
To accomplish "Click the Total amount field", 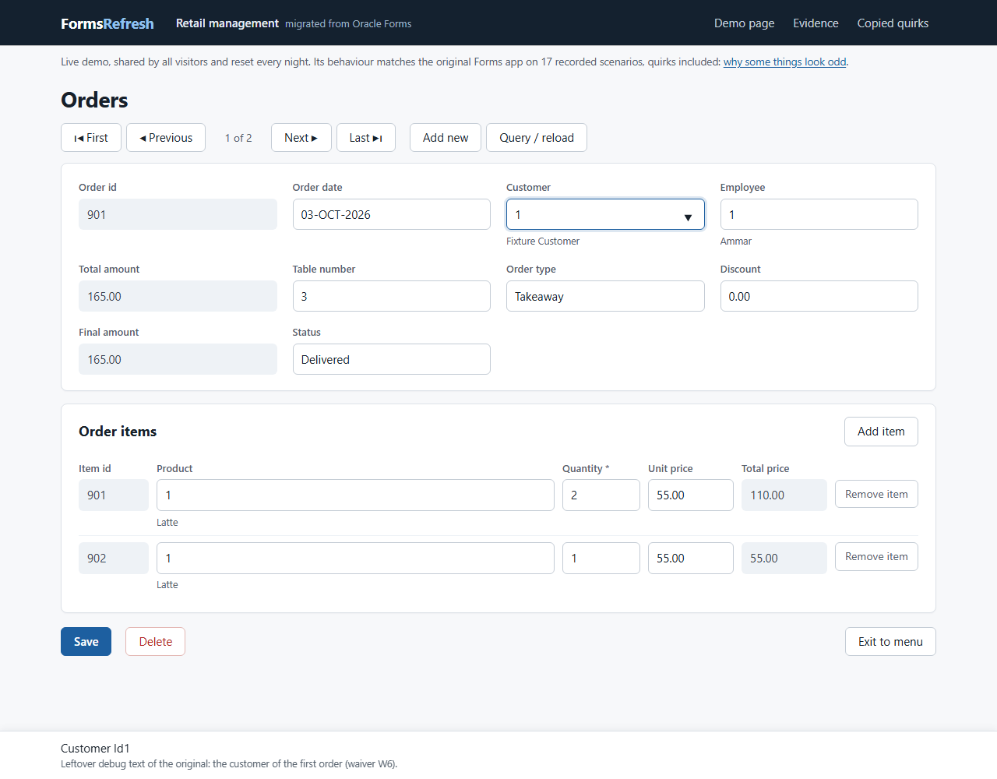I will [178, 296].
